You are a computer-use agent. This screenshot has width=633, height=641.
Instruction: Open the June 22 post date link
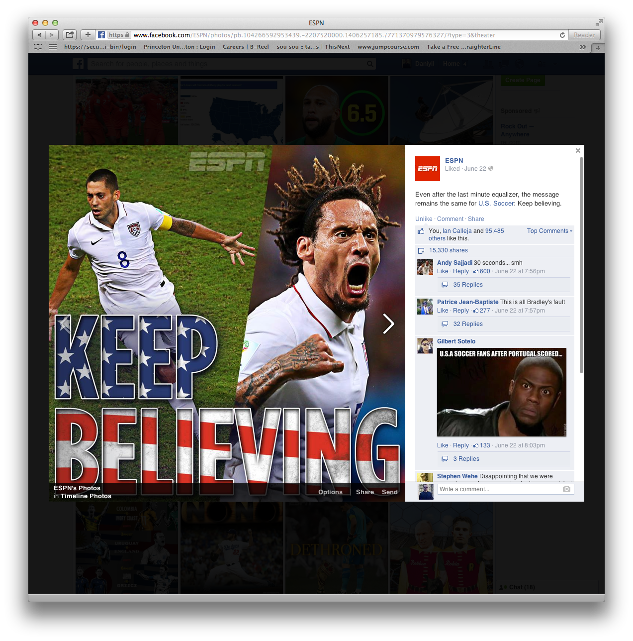(475, 169)
